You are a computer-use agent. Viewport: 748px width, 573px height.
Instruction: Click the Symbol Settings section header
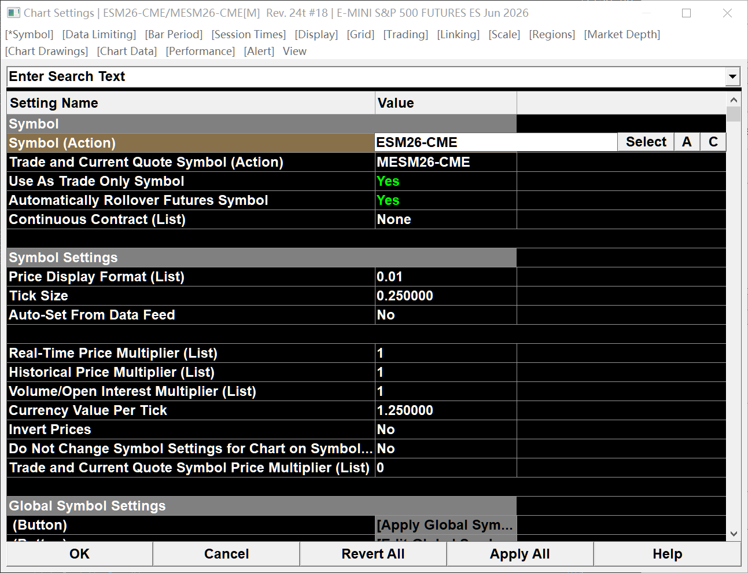click(261, 258)
